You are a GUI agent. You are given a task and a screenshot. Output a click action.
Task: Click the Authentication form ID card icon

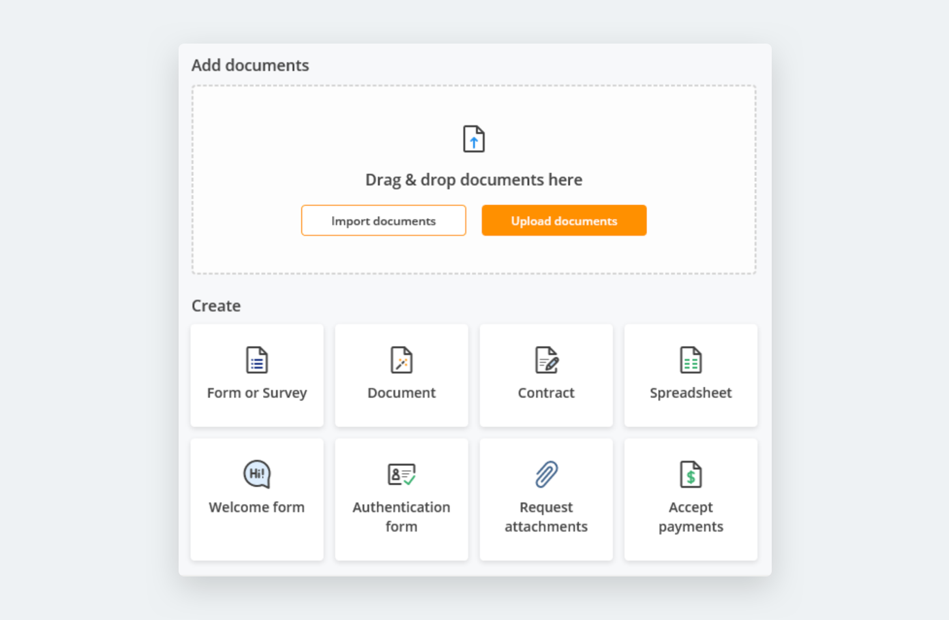point(402,474)
